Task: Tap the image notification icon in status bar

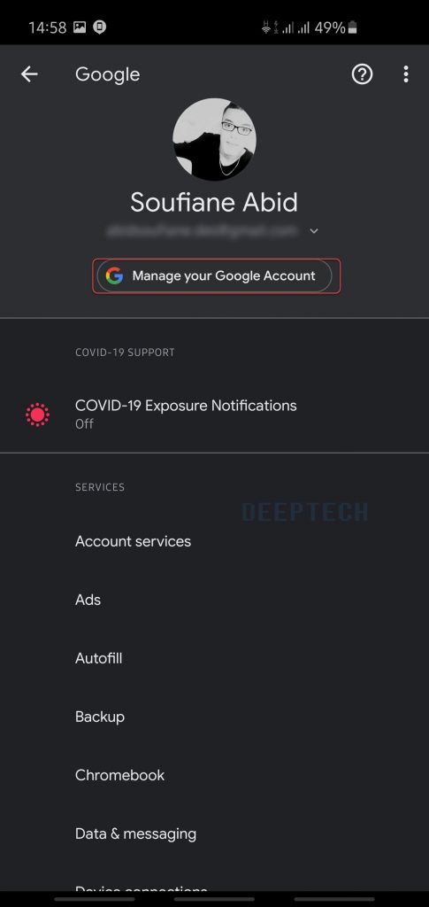Action: pyautogui.click(x=80, y=27)
